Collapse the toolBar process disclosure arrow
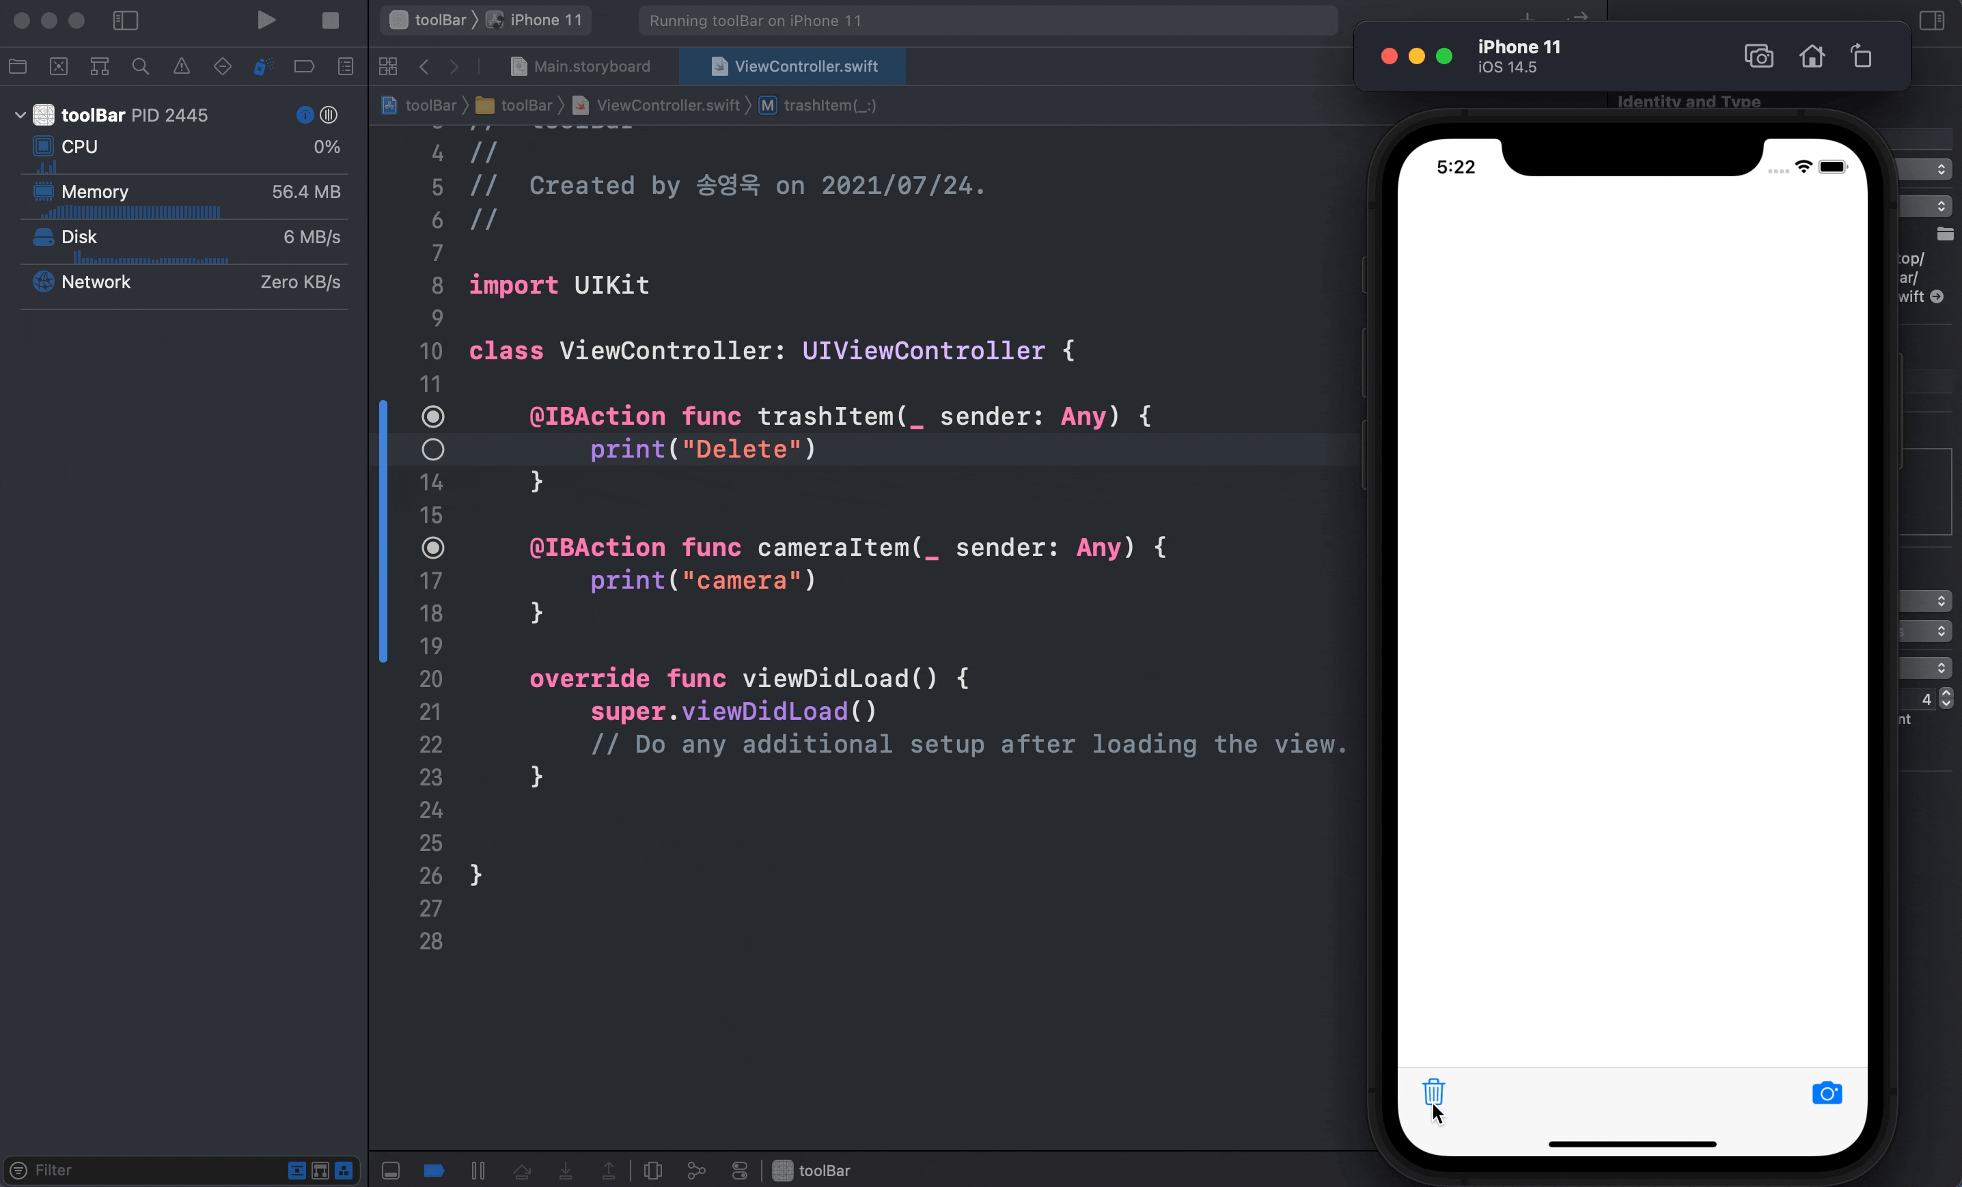Image resolution: width=1962 pixels, height=1187 pixels. point(20,115)
